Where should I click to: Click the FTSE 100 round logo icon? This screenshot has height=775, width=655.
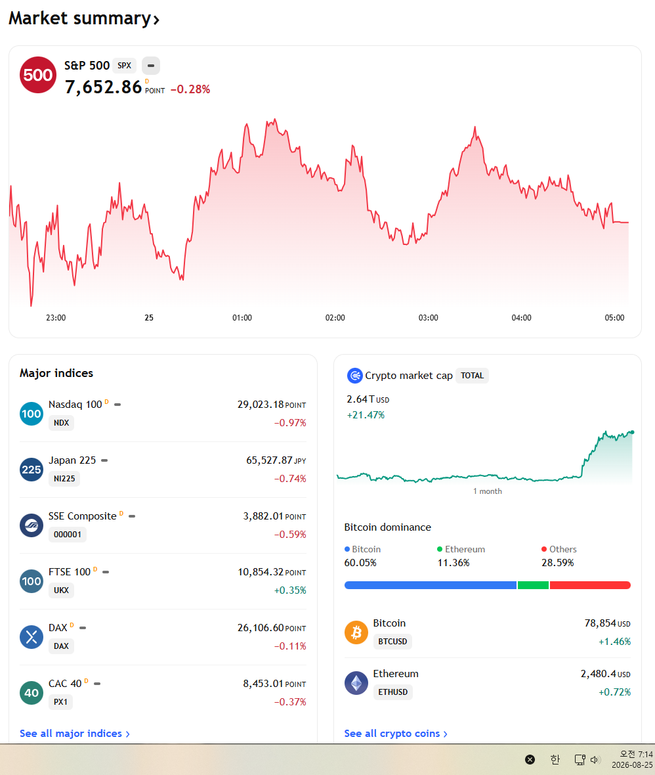tap(32, 581)
